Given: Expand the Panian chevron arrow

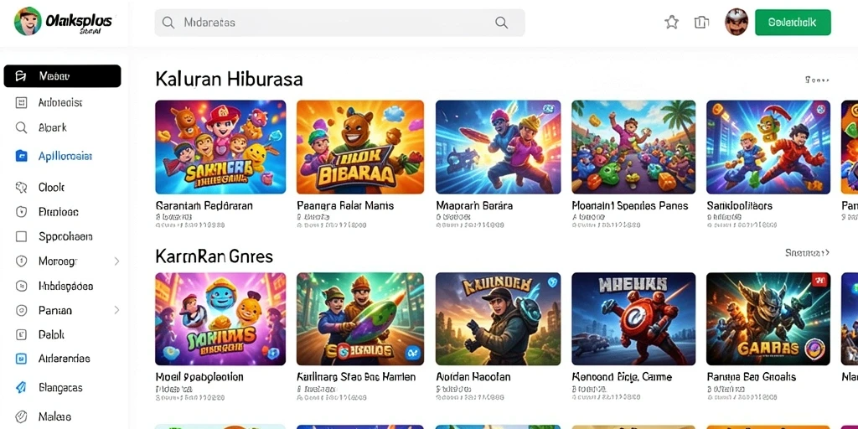Looking at the screenshot, I should 116,310.
